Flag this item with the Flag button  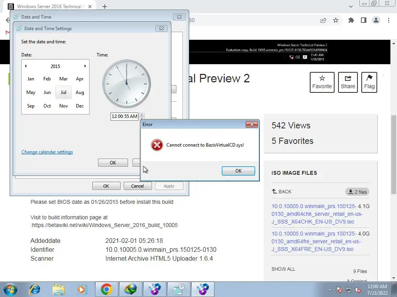(369, 82)
